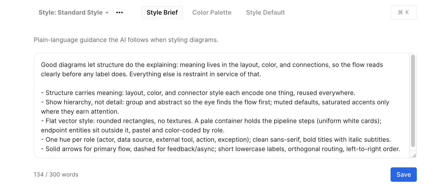
Task: Click the '134 / 300 words' counter
Action: [56, 175]
